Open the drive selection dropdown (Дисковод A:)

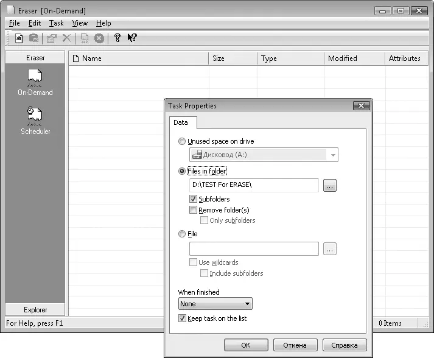tap(264, 155)
